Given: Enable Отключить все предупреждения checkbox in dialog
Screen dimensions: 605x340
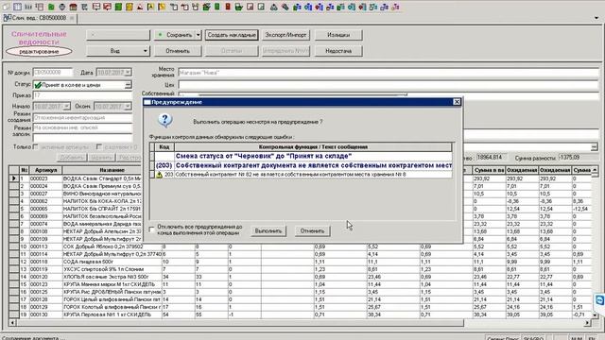Looking at the screenshot, I should [x=151, y=229].
